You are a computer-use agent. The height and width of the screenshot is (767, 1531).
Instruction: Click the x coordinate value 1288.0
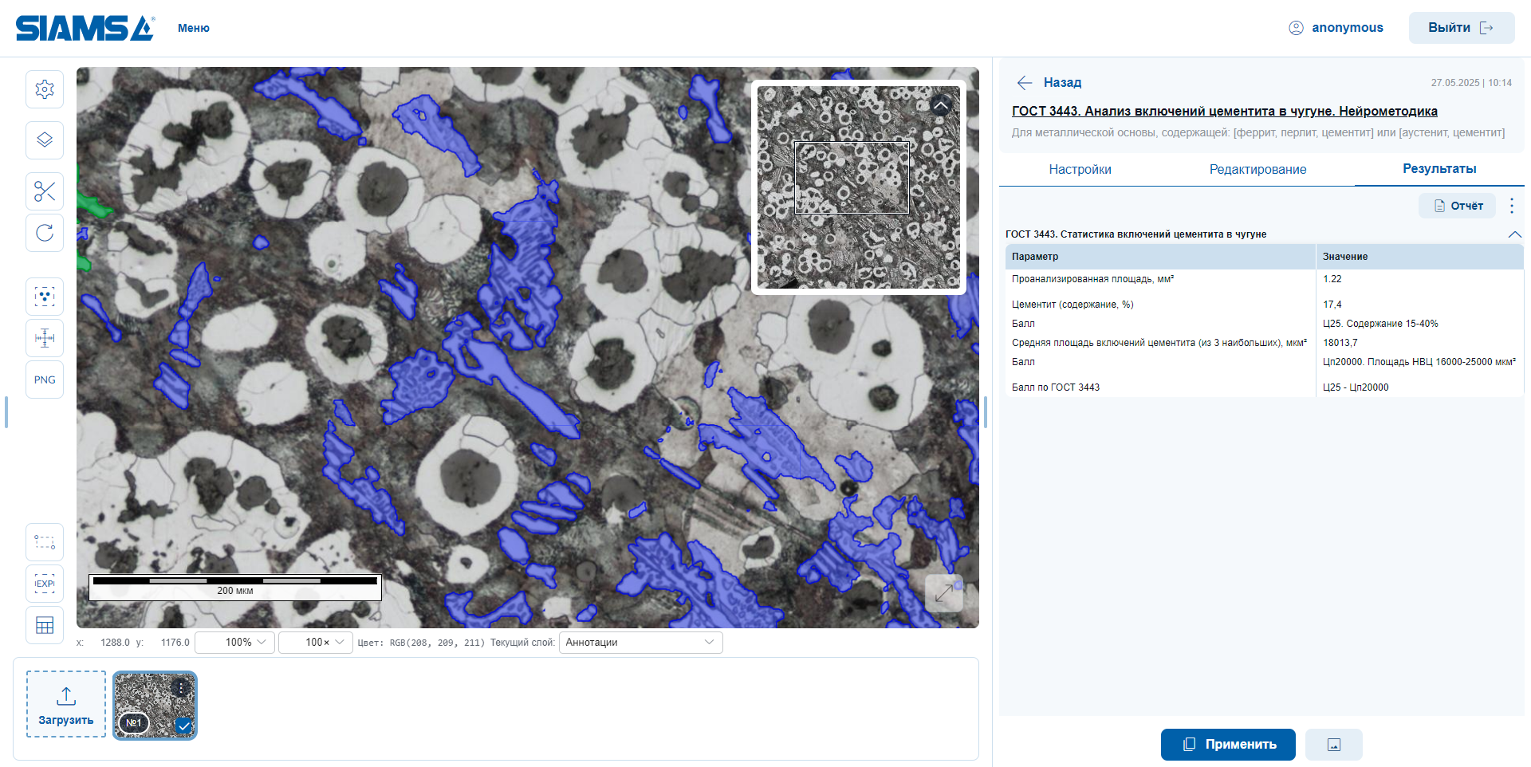point(115,643)
